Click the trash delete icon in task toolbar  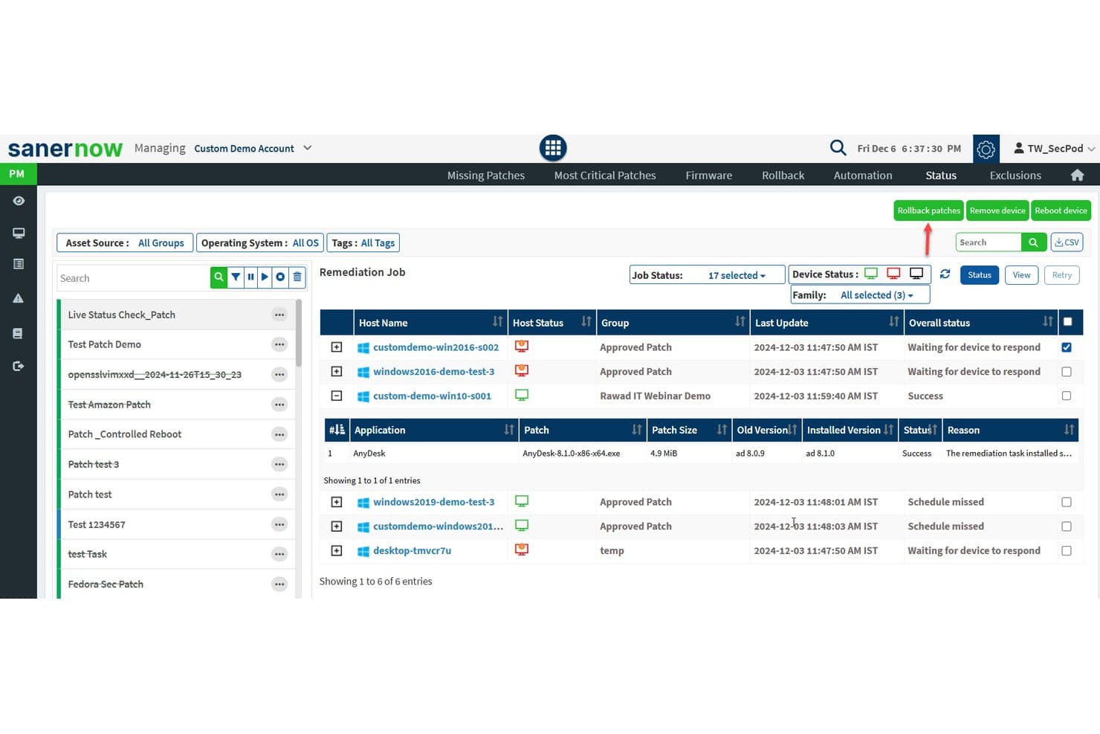tap(297, 277)
